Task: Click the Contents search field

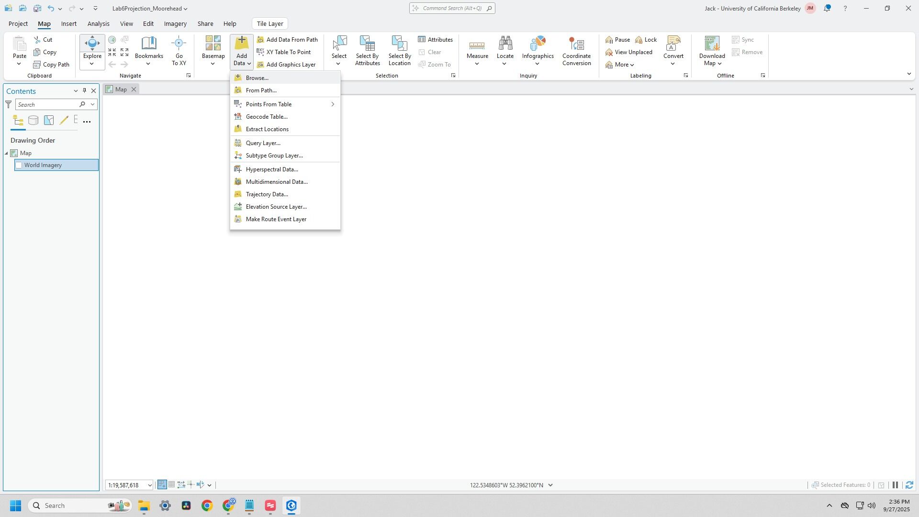Action: [x=47, y=104]
